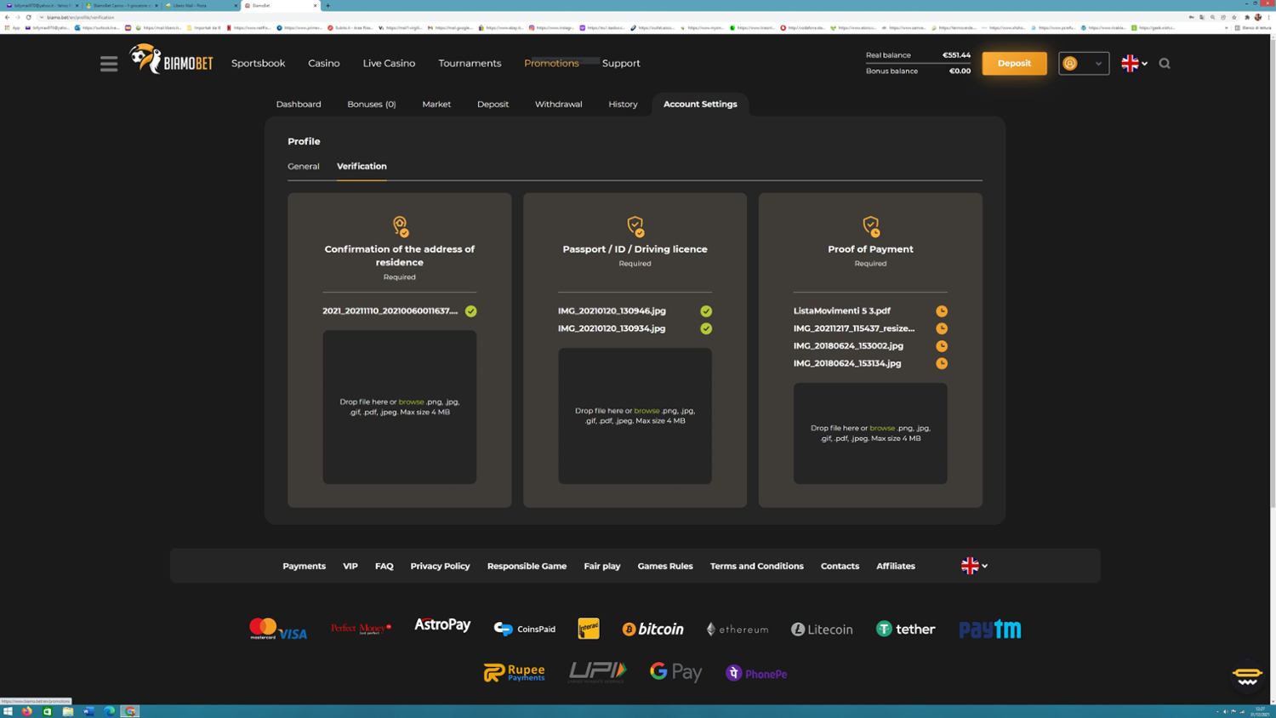
Task: Open Terms and Conditions footer link
Action: coord(756,567)
